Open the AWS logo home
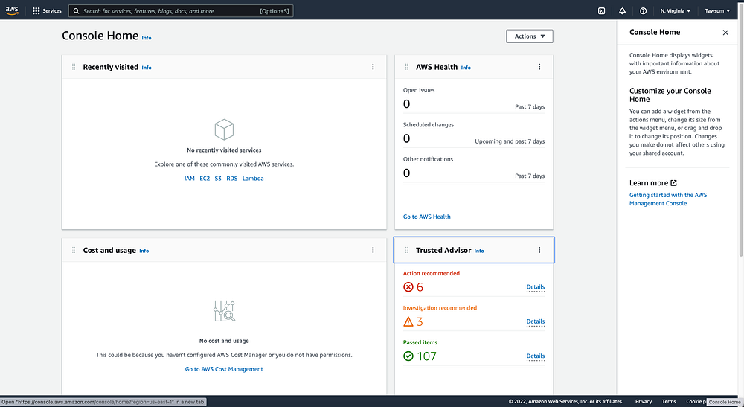Viewport: 744px width, 407px height. (12, 10)
